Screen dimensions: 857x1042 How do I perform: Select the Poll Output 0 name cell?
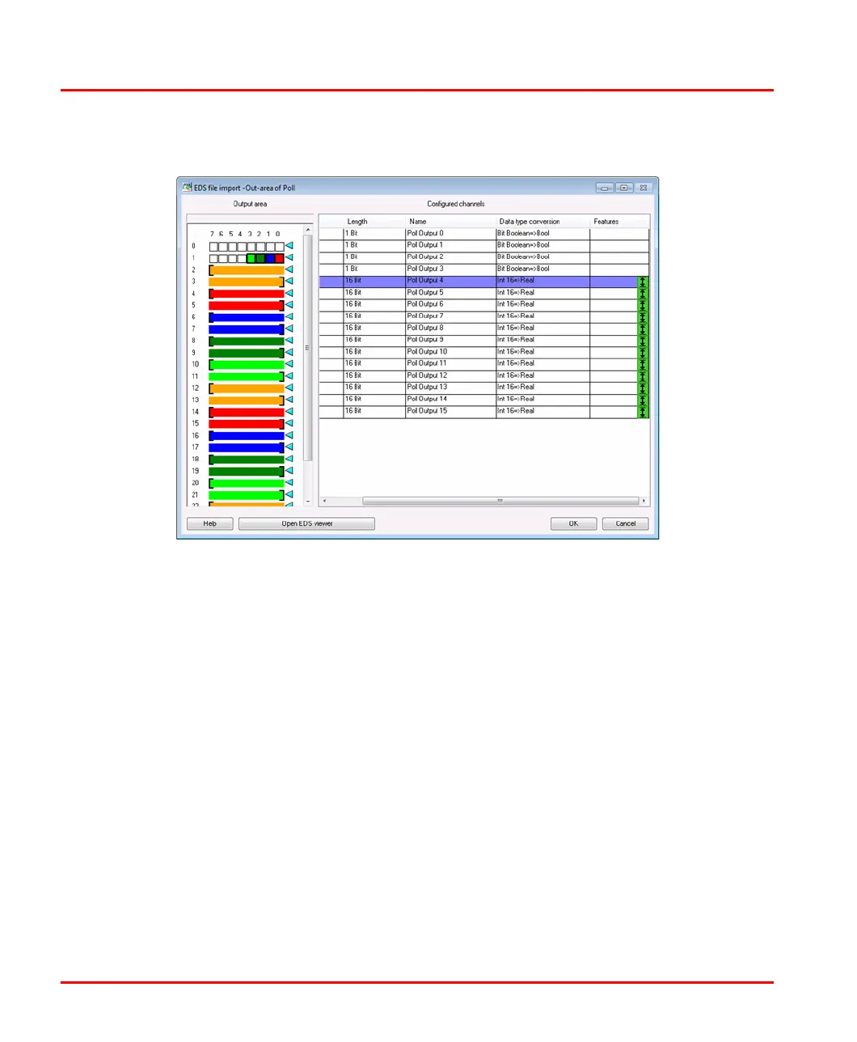click(x=450, y=234)
